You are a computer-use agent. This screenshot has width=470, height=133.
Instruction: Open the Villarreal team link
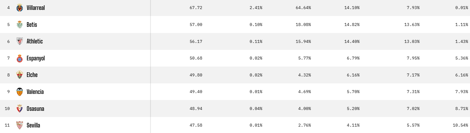[x=36, y=8]
